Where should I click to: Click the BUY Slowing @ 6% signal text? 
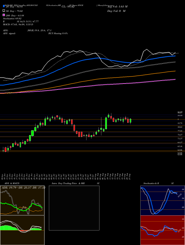(58, 33)
